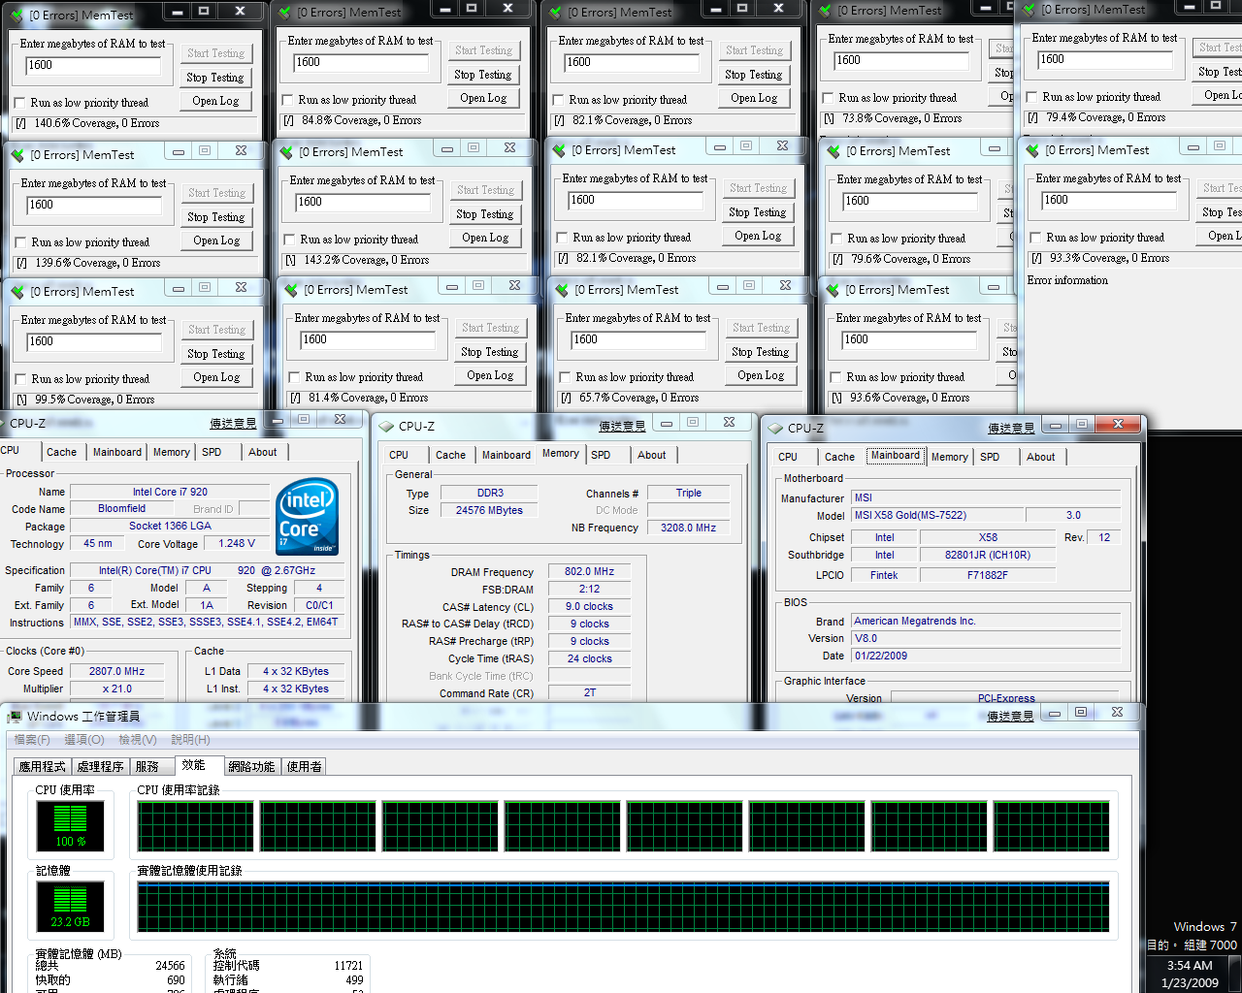Click MemTest title icon in 79.6% coverage window

833,151
